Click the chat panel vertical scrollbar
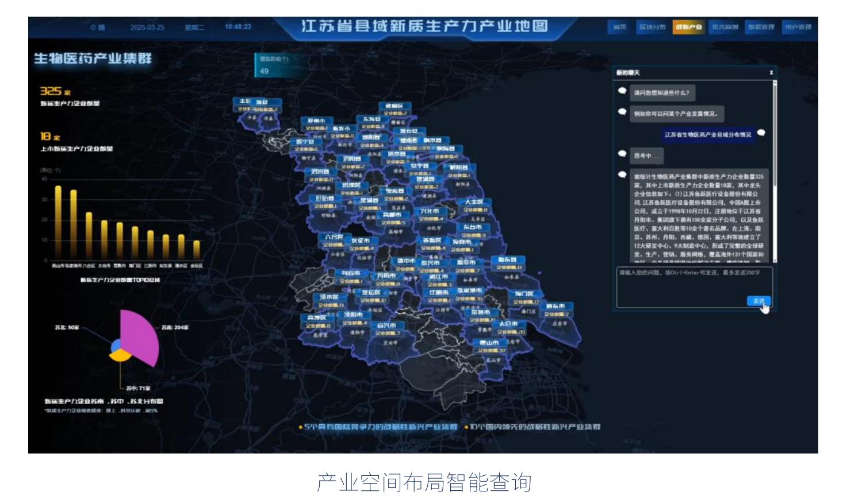 tap(775, 171)
